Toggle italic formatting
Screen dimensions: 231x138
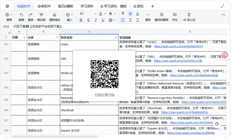(x=96, y=20)
